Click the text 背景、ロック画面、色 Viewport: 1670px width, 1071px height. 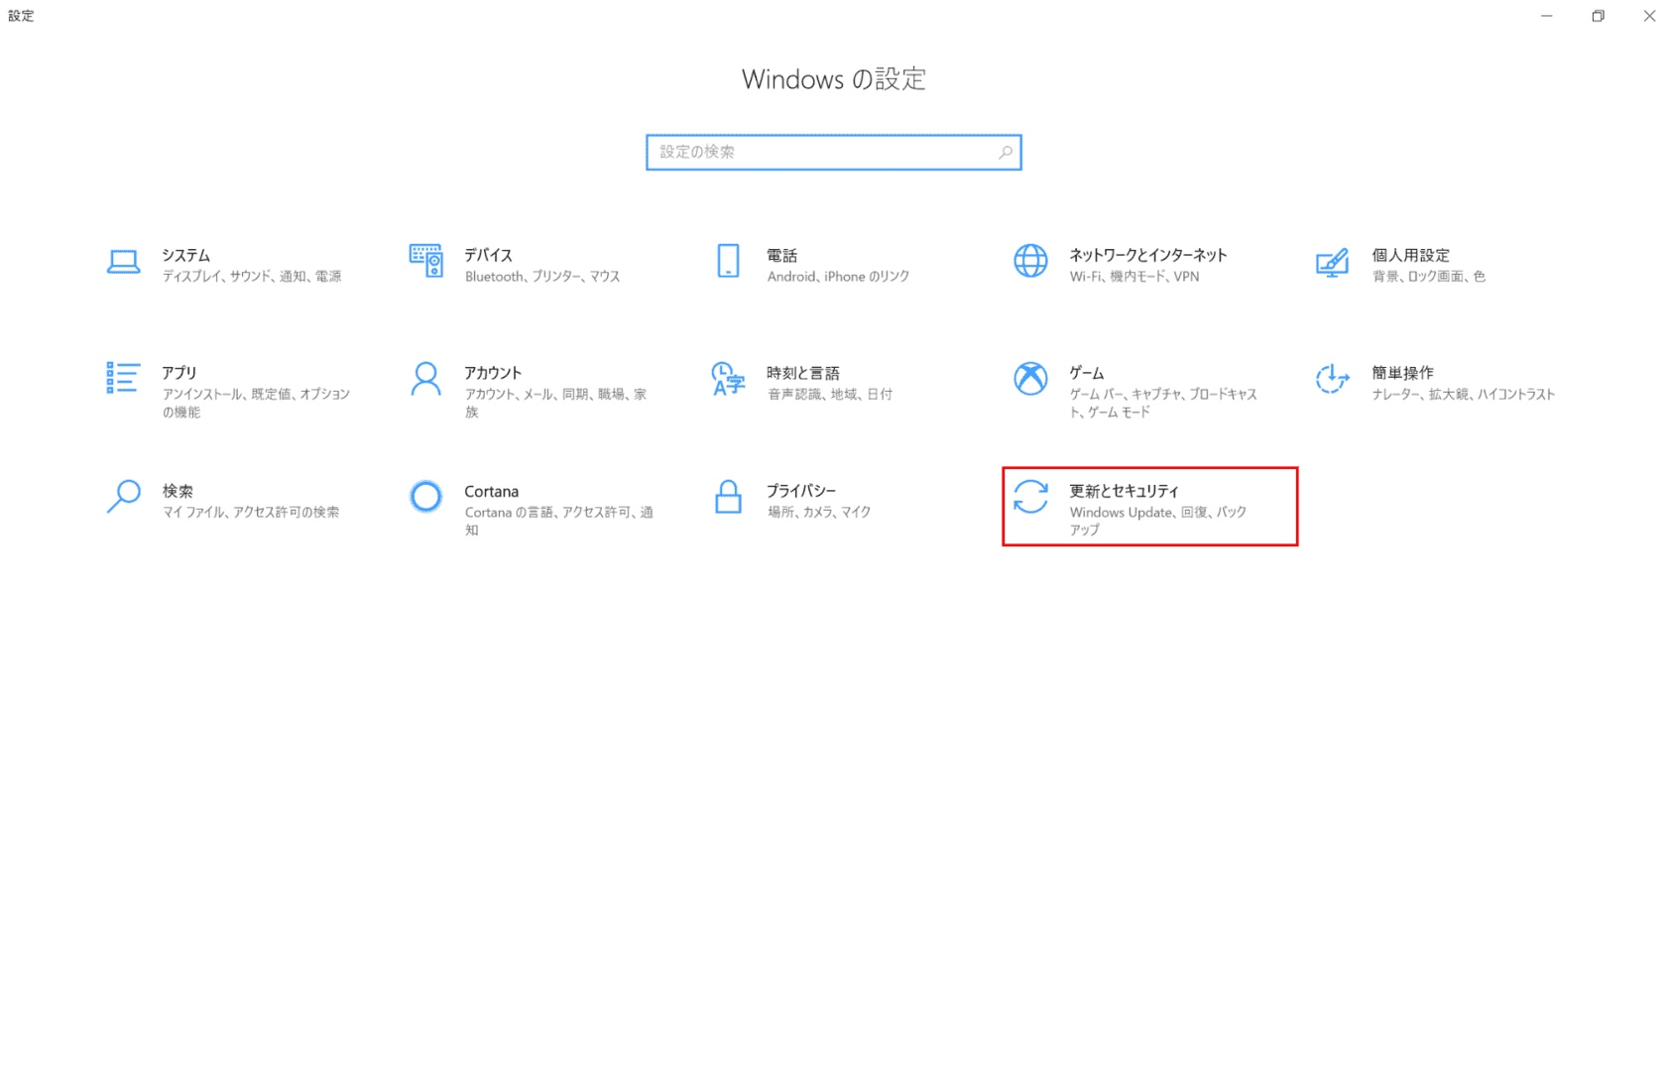pyautogui.click(x=1429, y=277)
